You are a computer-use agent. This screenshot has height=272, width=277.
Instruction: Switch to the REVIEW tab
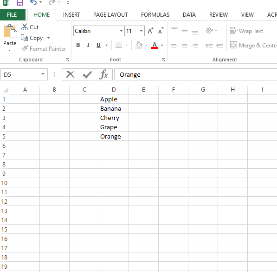(219, 15)
